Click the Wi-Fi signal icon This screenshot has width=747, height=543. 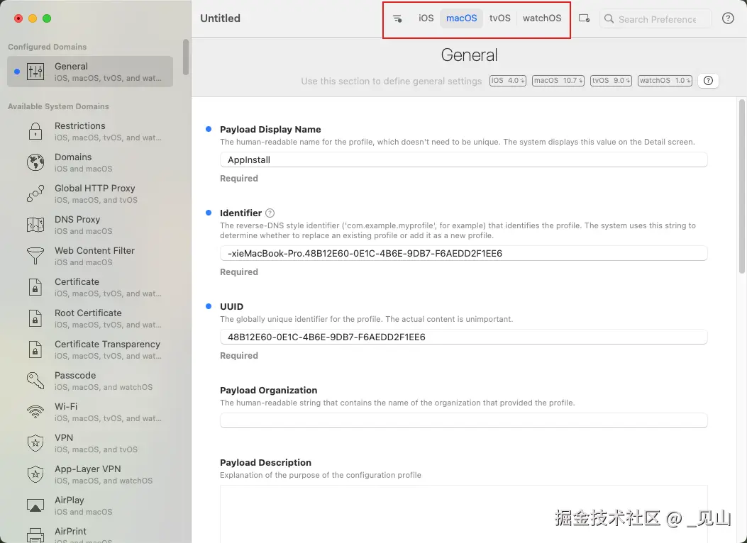tap(35, 412)
